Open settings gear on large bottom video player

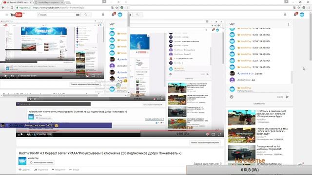[208, 134]
